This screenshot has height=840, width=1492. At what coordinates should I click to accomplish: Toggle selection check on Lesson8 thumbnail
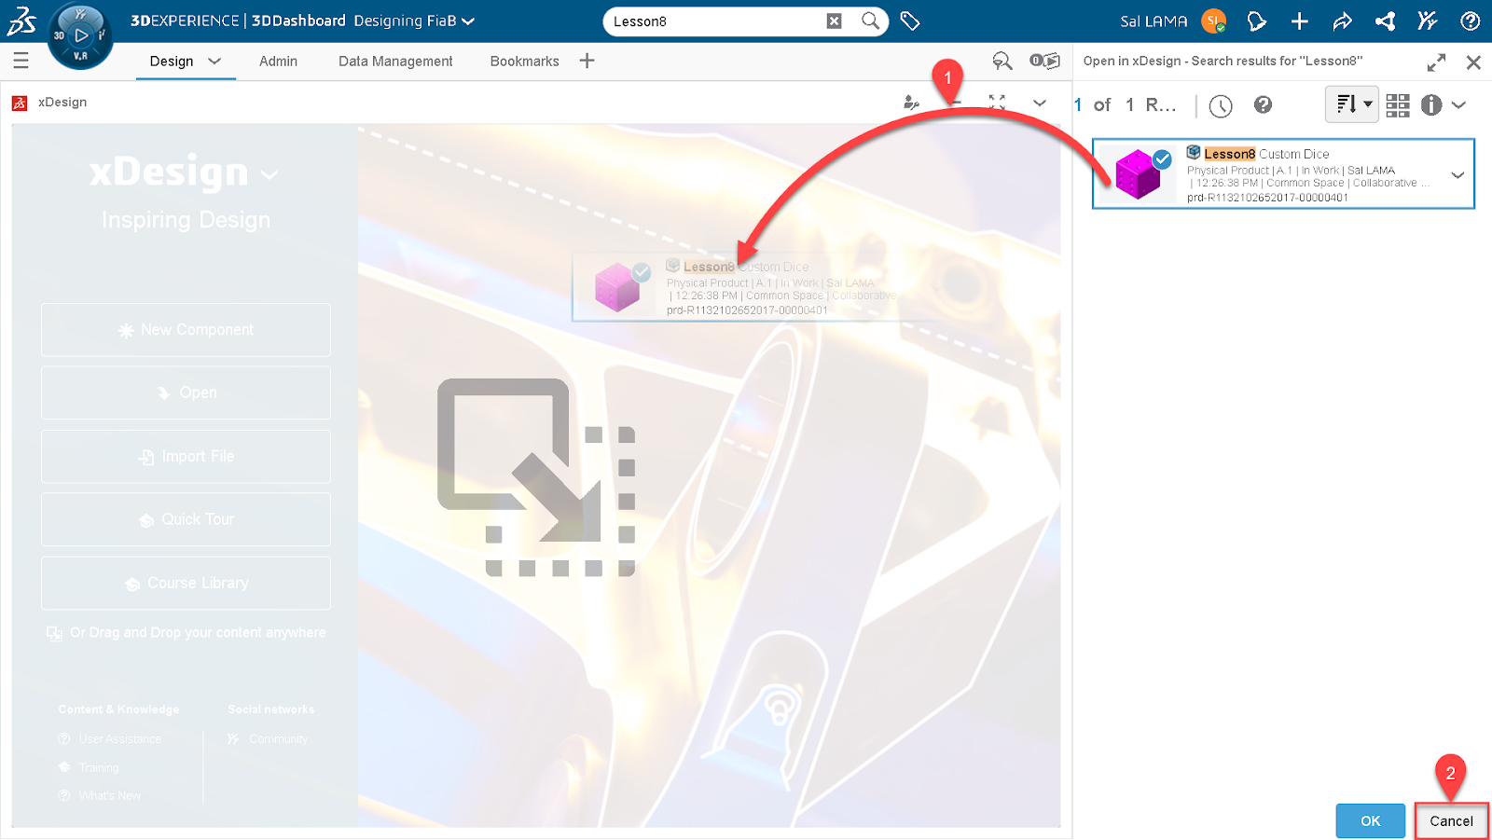click(1162, 159)
